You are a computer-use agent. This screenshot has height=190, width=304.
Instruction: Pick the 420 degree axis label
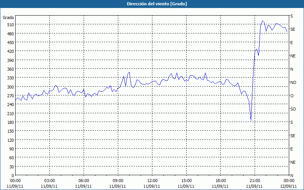click(x=11, y=51)
